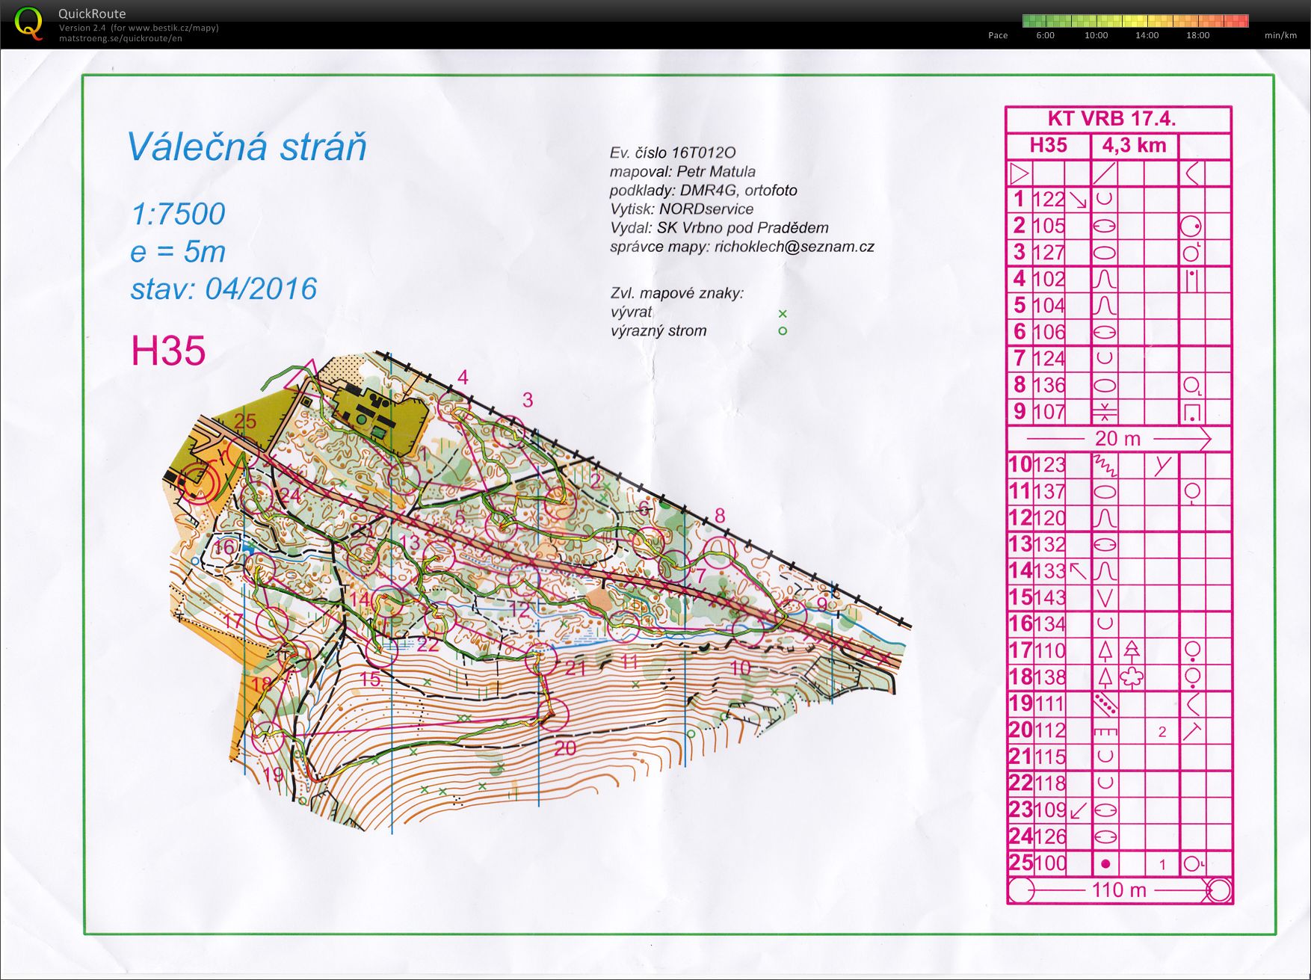Viewport: 1311px width, 980px height.
Task: Click the '4,3 km' course length cell
Action: pyautogui.click(x=1134, y=145)
